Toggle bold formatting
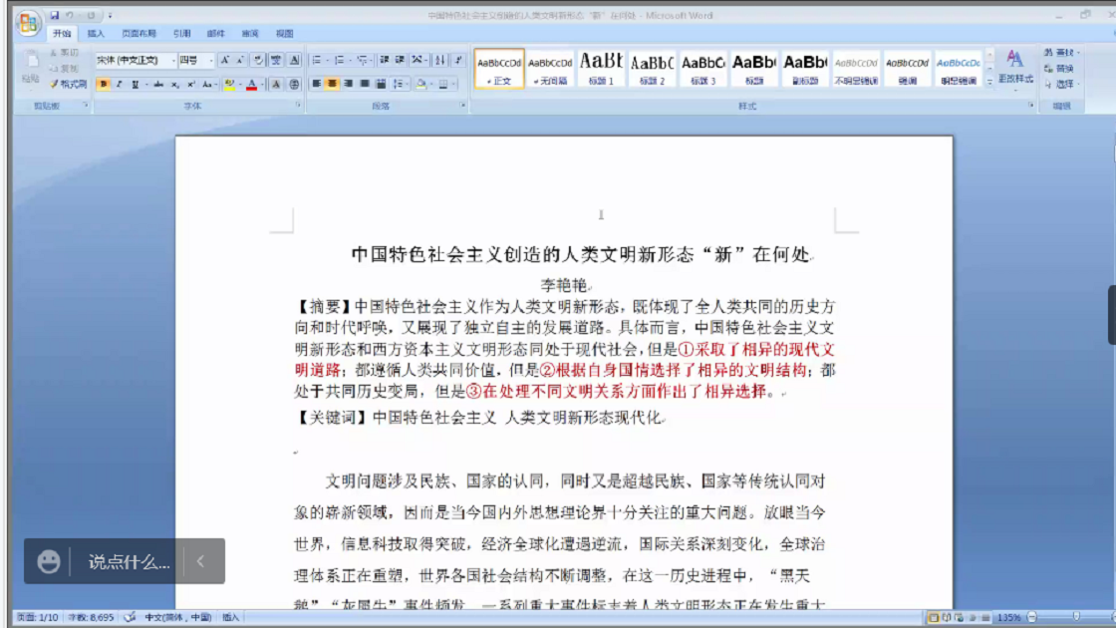The width and height of the screenshot is (1116, 628). (104, 85)
